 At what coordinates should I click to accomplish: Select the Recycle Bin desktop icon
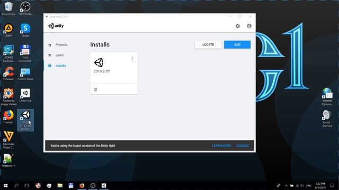coord(8,8)
